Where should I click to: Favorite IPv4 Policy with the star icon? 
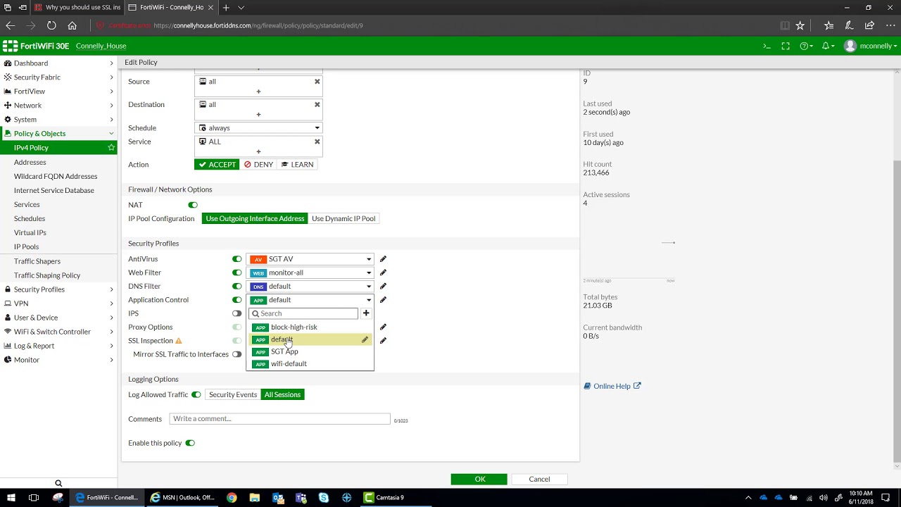[111, 148]
